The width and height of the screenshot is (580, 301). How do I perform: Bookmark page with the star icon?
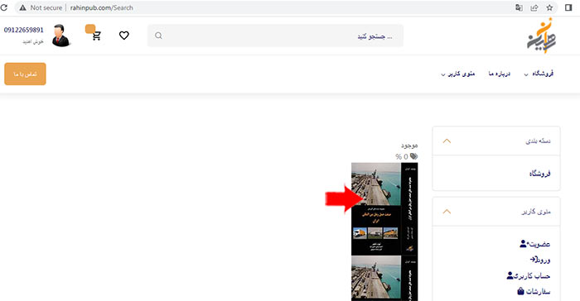549,7
